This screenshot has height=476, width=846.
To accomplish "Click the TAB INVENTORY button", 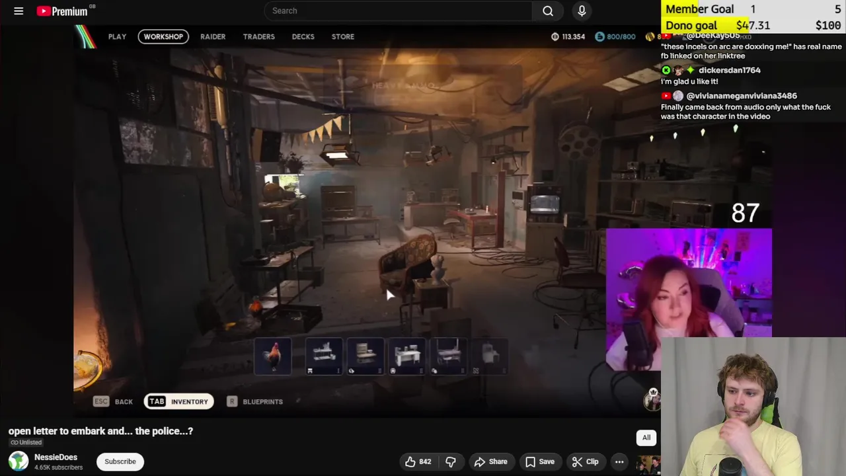I will [178, 401].
